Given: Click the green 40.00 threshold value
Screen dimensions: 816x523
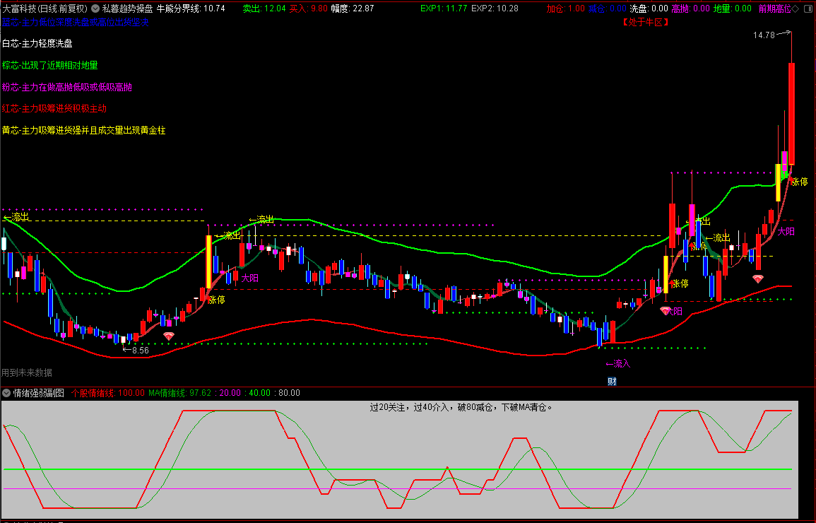Looking at the screenshot, I should [x=260, y=393].
